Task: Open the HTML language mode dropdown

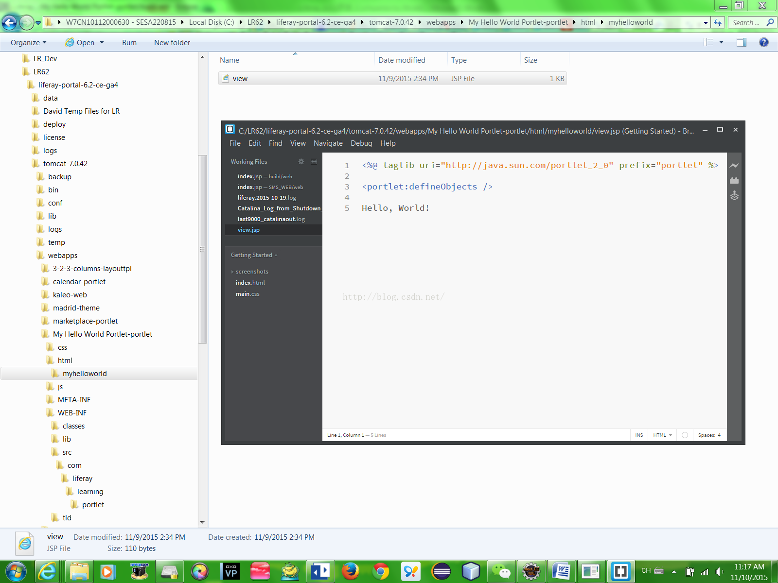Action: click(662, 435)
